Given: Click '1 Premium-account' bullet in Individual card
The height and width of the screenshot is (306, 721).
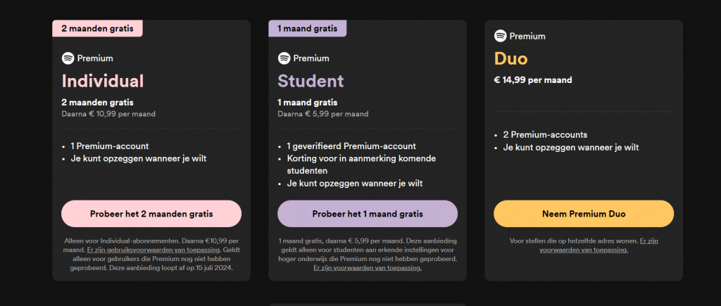Looking at the screenshot, I should click(x=109, y=146).
